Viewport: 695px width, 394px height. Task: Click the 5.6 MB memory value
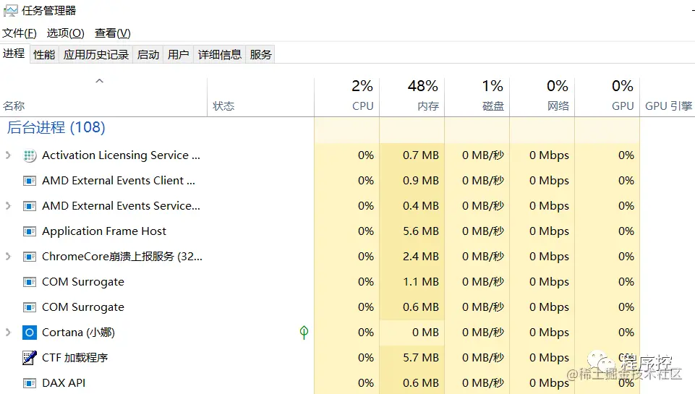tap(421, 231)
